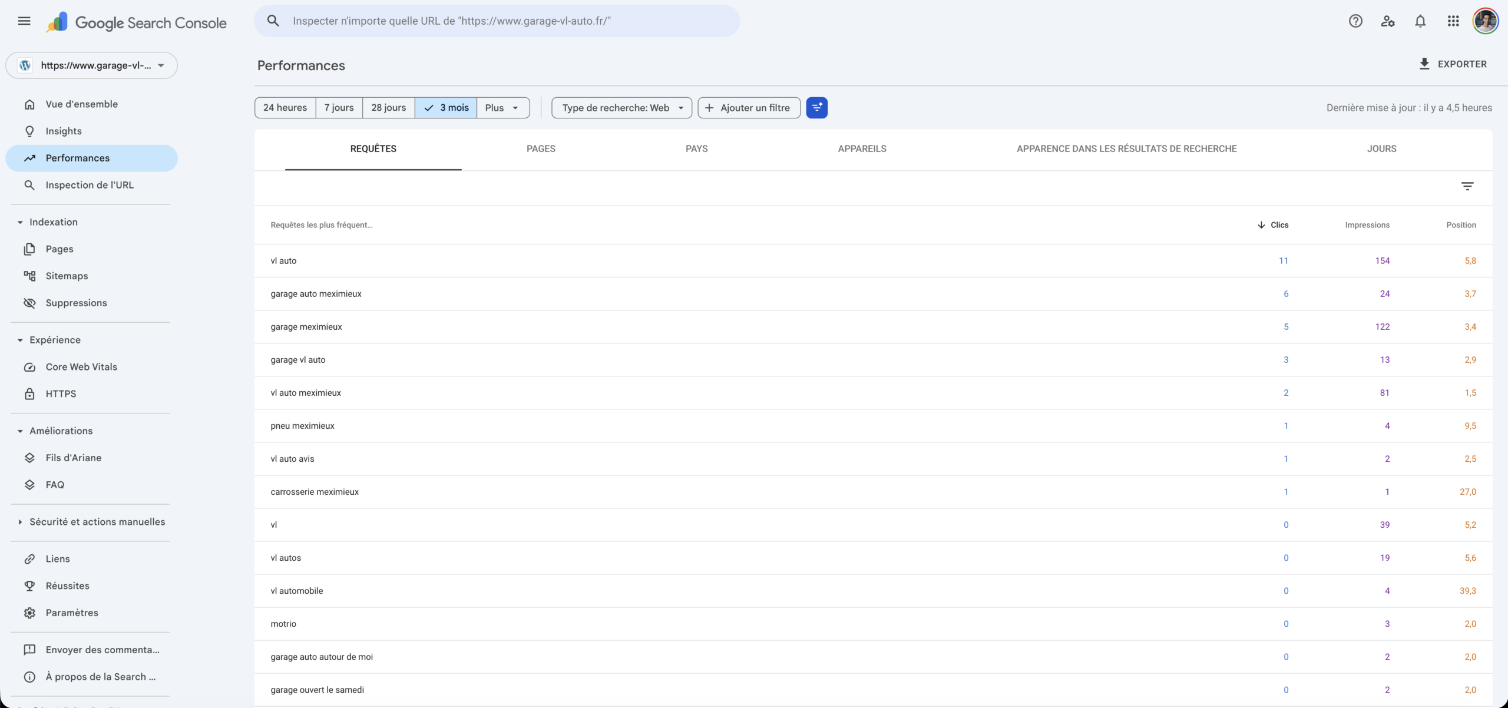
Task: Sort table by Impressions column
Action: tap(1367, 225)
